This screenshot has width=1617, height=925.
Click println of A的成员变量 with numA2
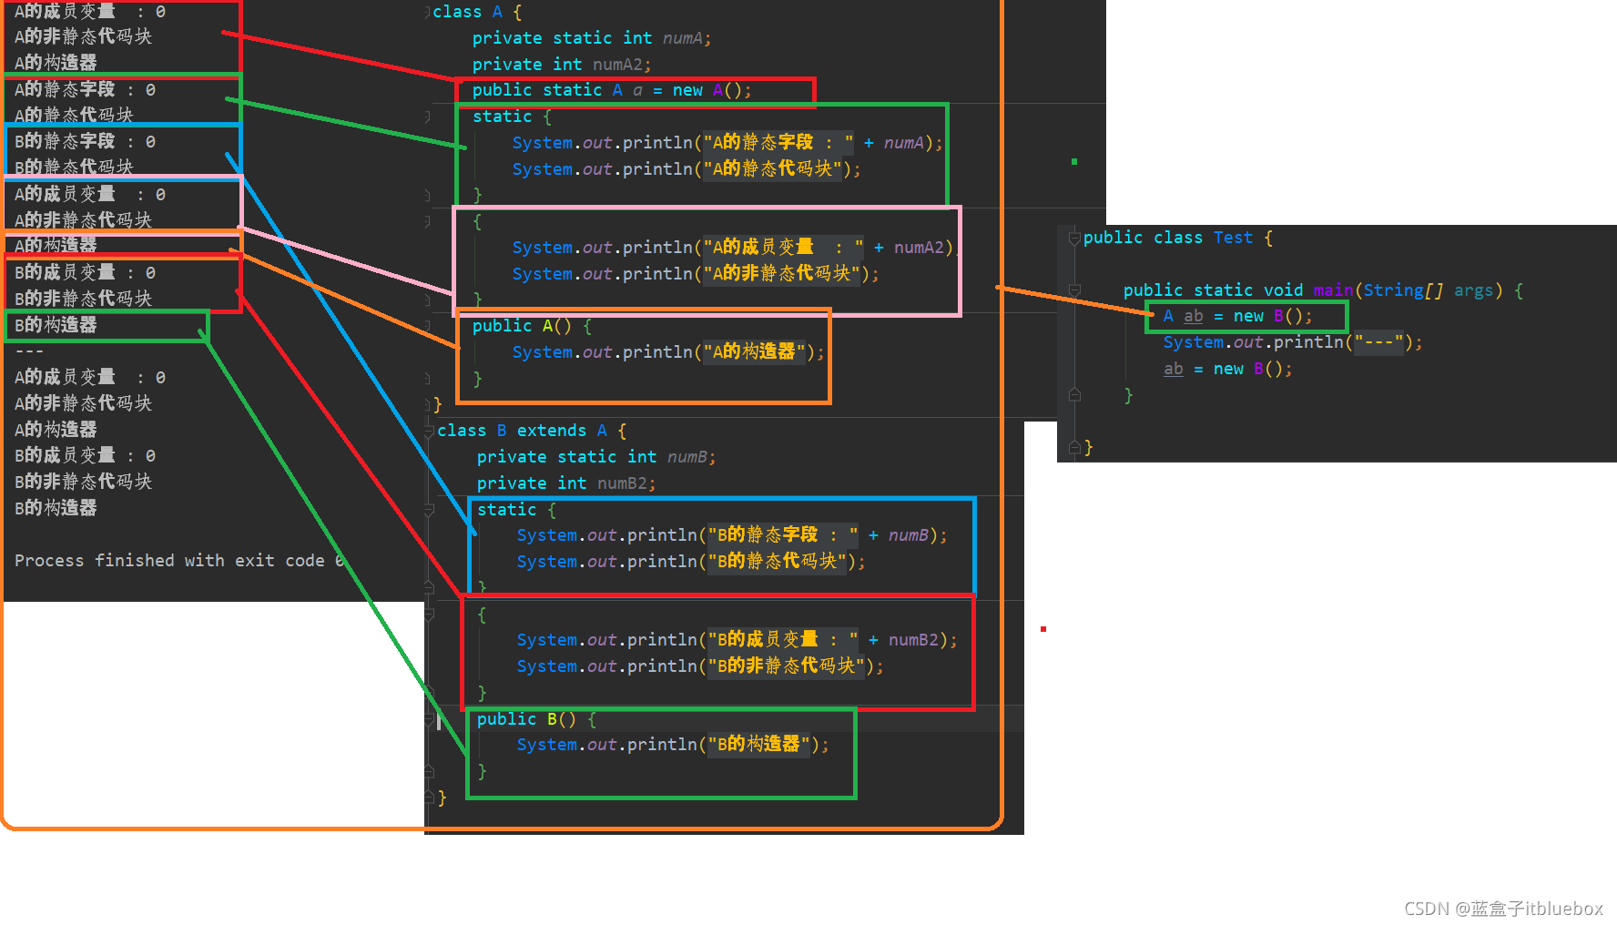733,248
